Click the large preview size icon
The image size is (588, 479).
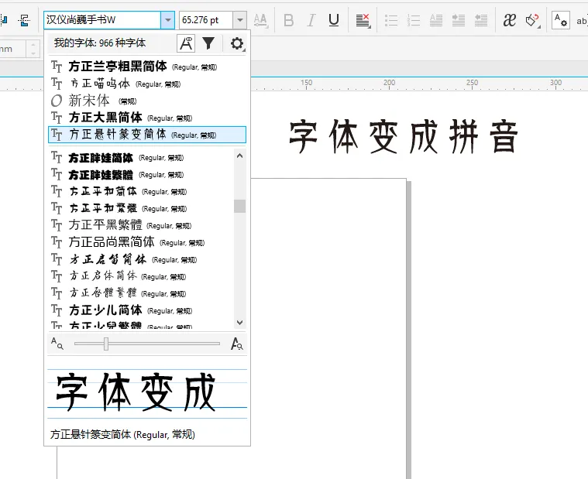pos(238,344)
